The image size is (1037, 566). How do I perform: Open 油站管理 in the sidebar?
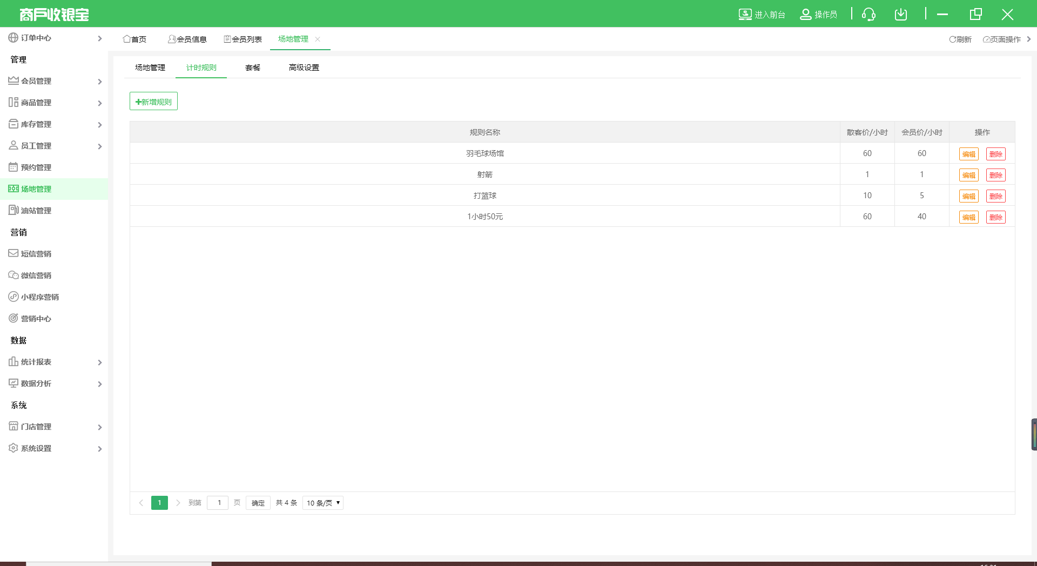[36, 211]
